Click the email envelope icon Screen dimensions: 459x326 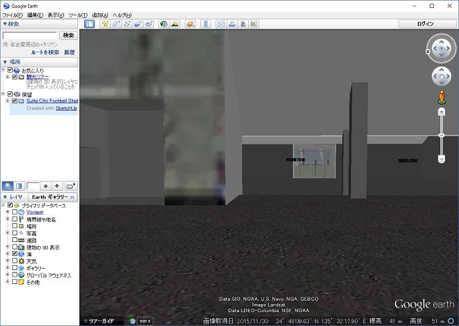coord(221,24)
